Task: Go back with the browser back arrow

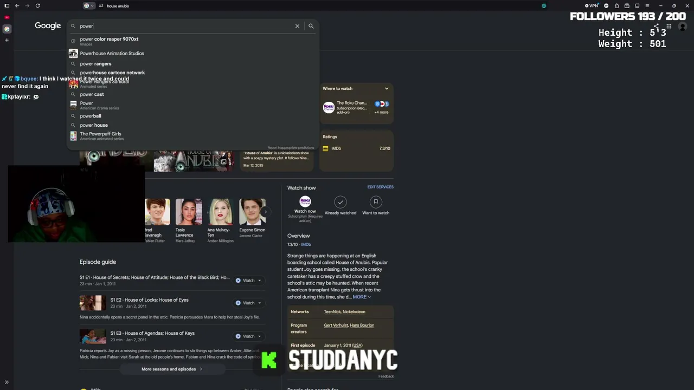Action: coord(17,5)
